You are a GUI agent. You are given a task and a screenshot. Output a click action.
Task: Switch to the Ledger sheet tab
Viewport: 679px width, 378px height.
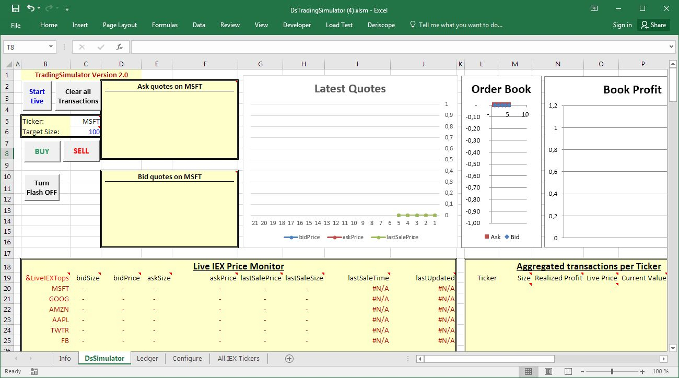[147, 359]
